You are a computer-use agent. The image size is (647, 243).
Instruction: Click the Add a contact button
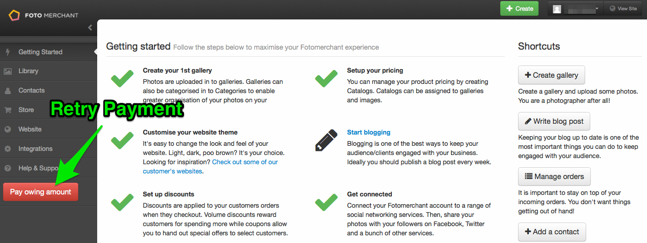(x=552, y=232)
